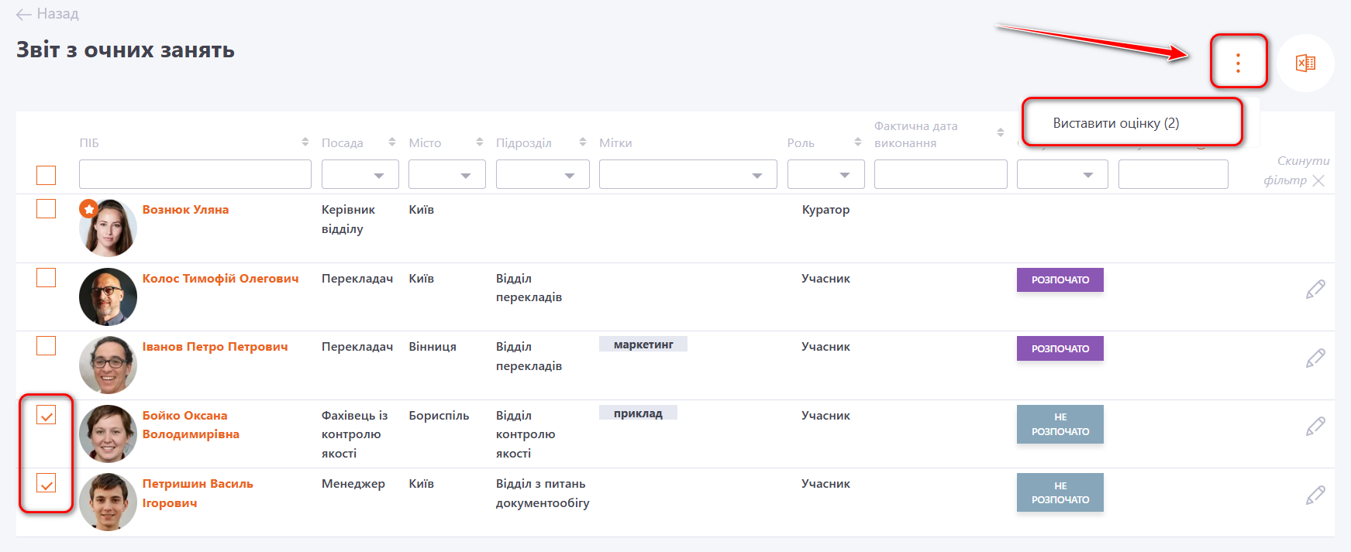The height and width of the screenshot is (552, 1351).
Task: Click Вознюк Уляна's avatar photo
Action: pos(108,228)
